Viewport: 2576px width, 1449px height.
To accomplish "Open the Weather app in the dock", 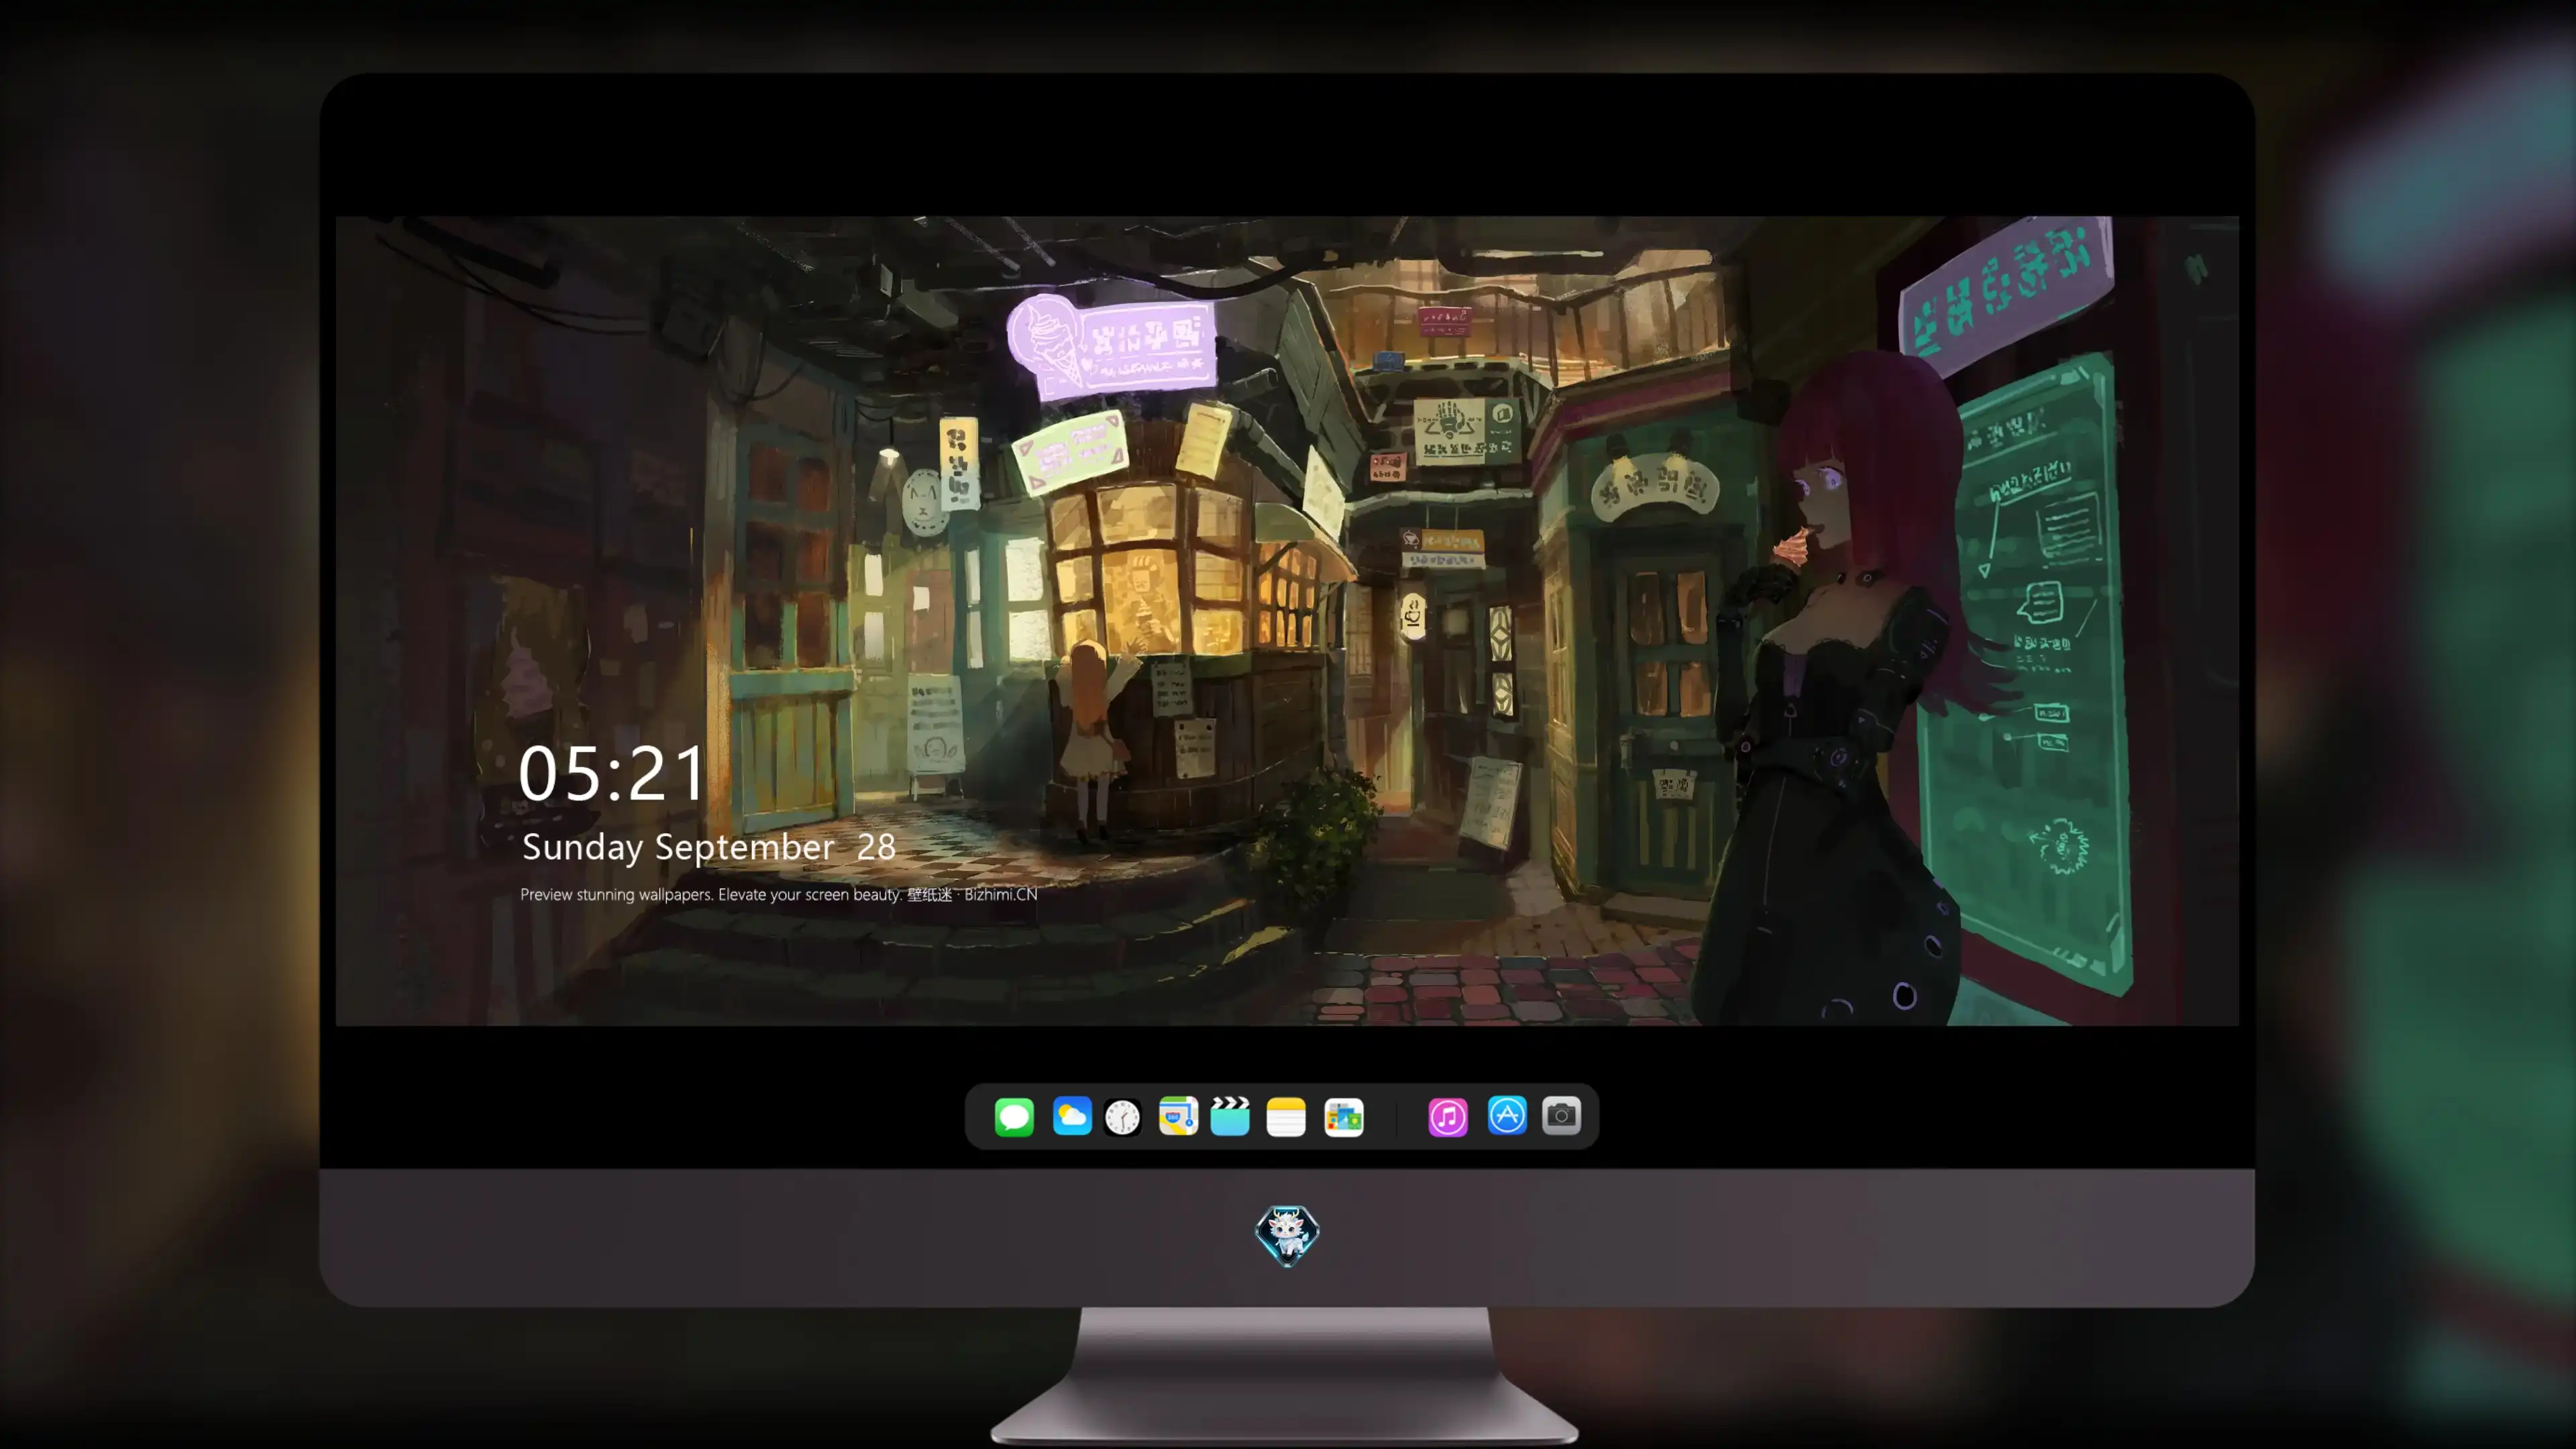I will click(x=1071, y=1116).
